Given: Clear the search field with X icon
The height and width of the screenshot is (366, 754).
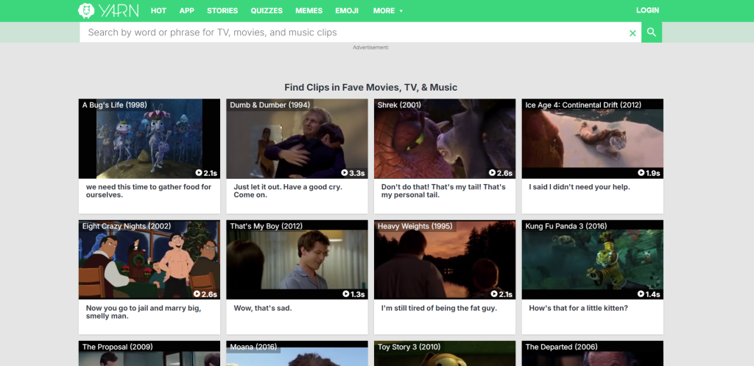Looking at the screenshot, I should tap(633, 33).
